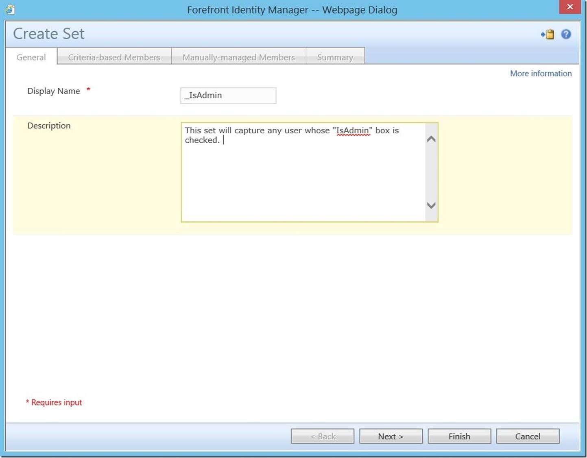Click the Display Name input field
This screenshot has height=458, width=587.
coord(228,96)
